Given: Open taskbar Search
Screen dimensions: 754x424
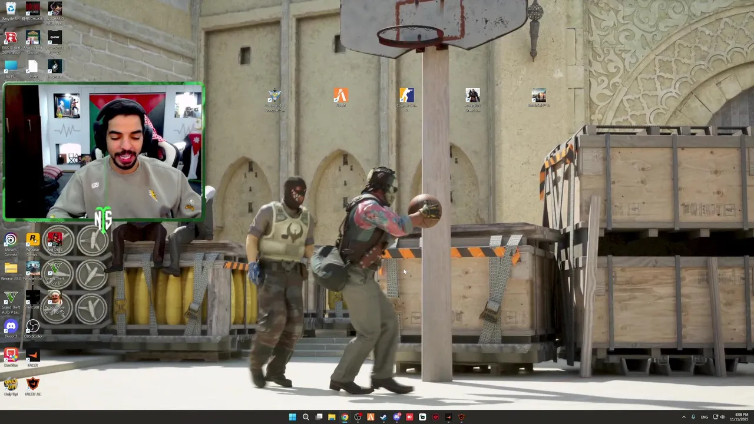Looking at the screenshot, I should 306,417.
